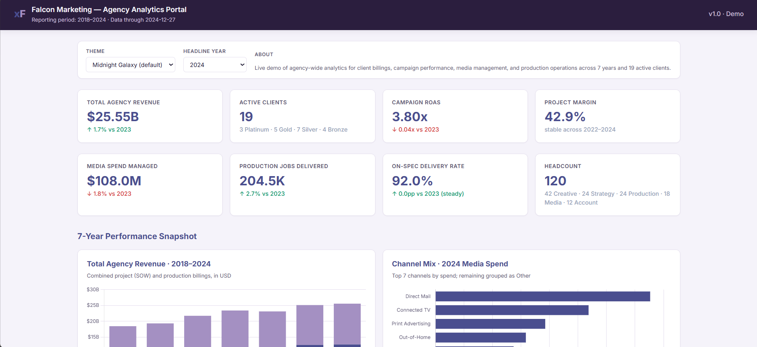
Task: Click the ON-SPEC DELIVERY RATE card label
Action: pyautogui.click(x=428, y=166)
